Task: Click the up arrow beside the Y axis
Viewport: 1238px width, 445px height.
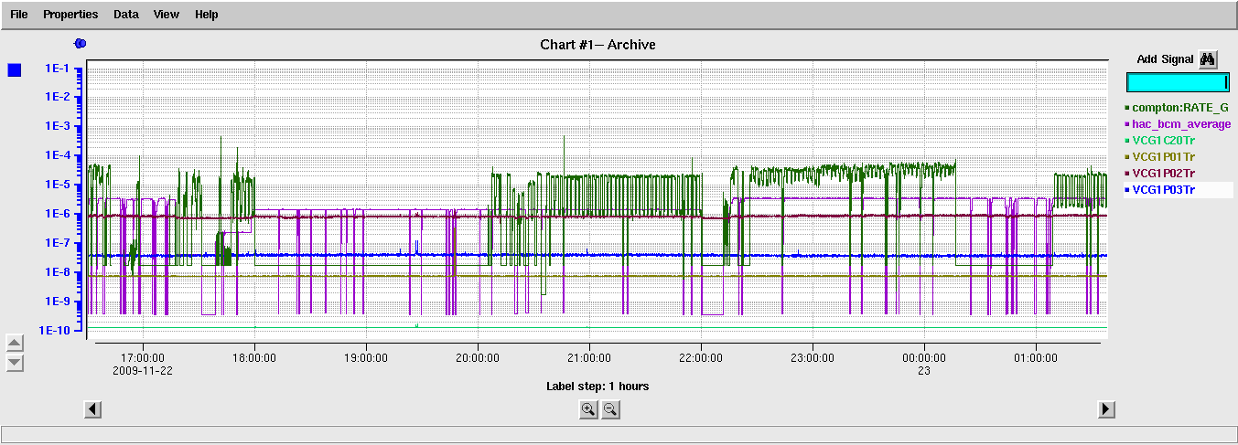Action: (x=14, y=344)
